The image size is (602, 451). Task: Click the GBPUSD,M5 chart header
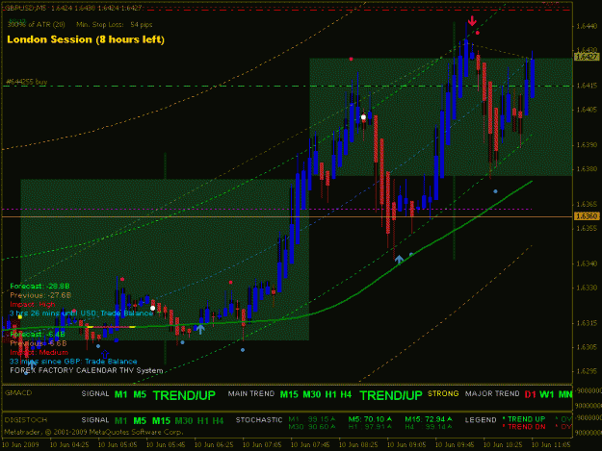pos(73,8)
